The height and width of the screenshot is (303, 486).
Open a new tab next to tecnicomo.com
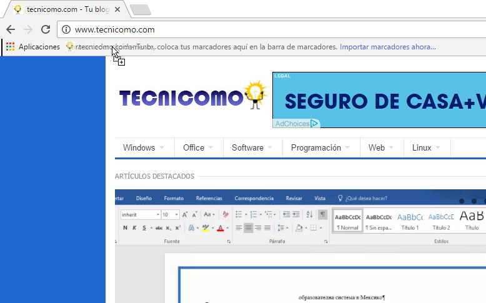coord(141,9)
